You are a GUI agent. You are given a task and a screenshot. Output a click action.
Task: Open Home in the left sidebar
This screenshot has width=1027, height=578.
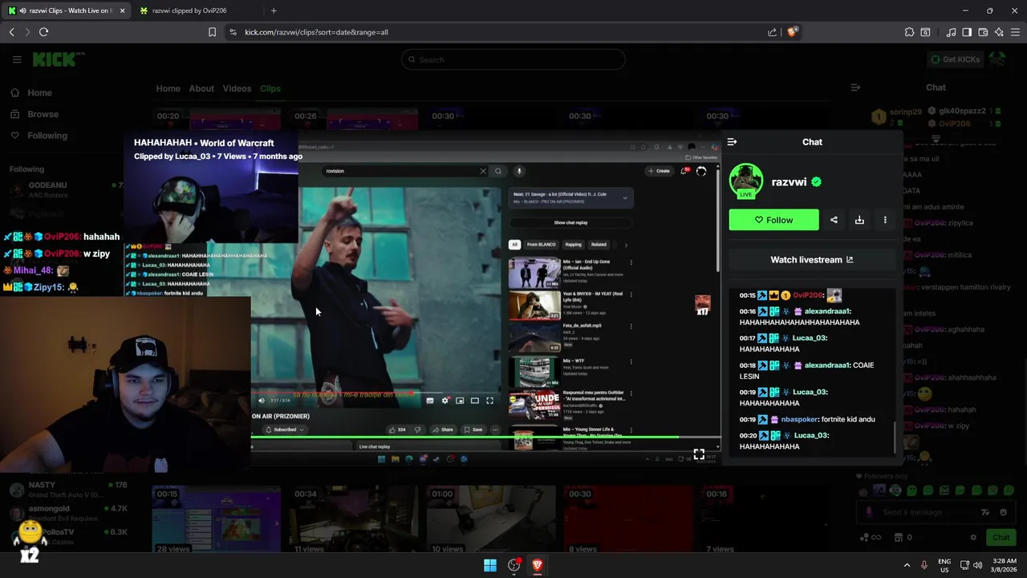point(32,92)
